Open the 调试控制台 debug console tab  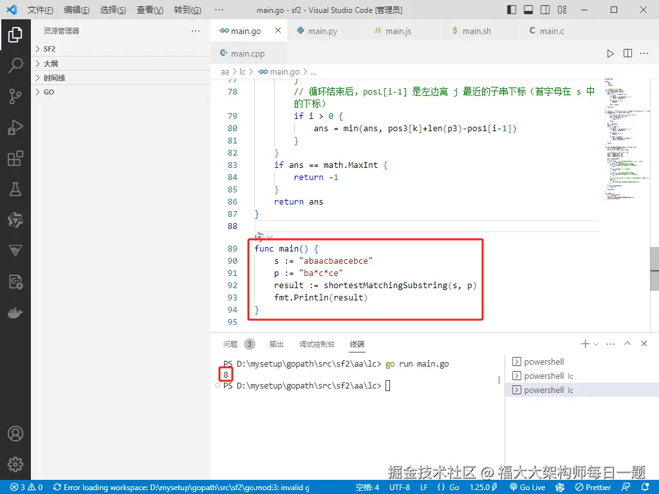pyautogui.click(x=317, y=345)
